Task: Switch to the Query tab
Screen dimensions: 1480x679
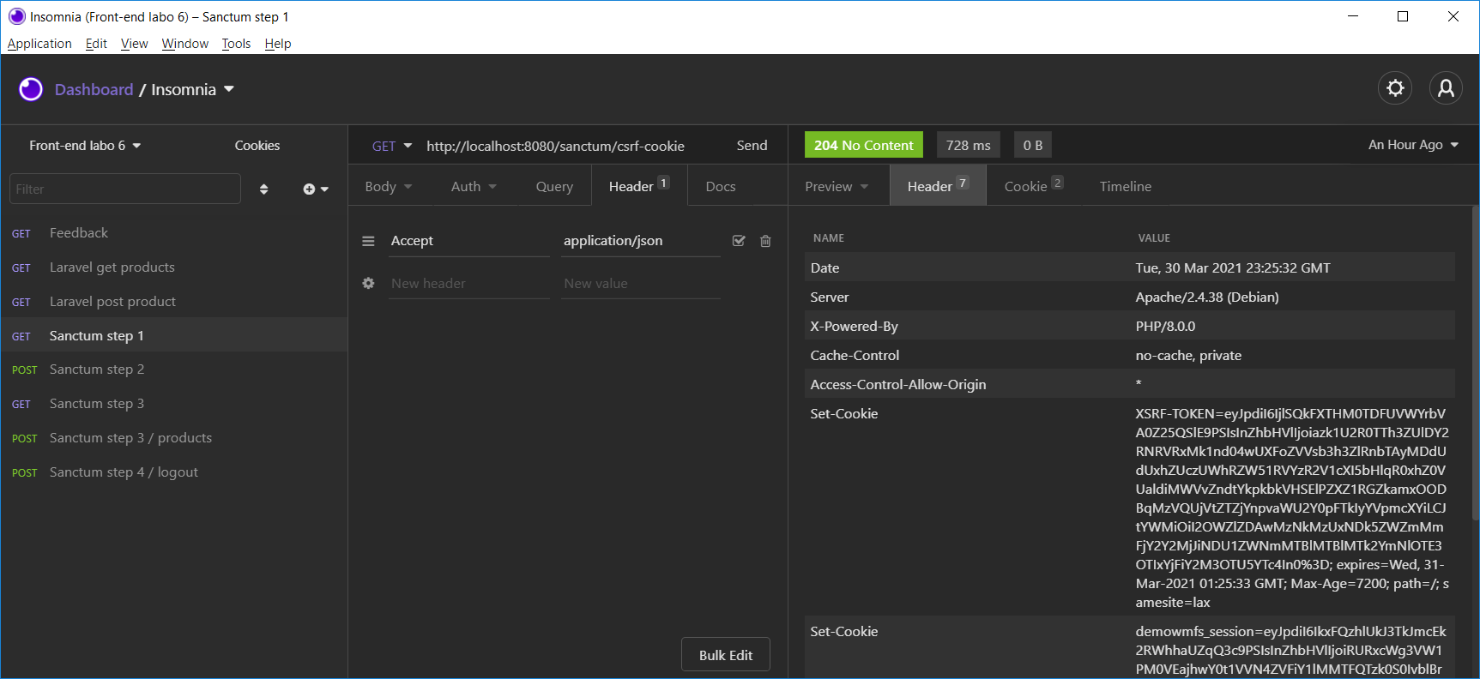Action: (554, 186)
